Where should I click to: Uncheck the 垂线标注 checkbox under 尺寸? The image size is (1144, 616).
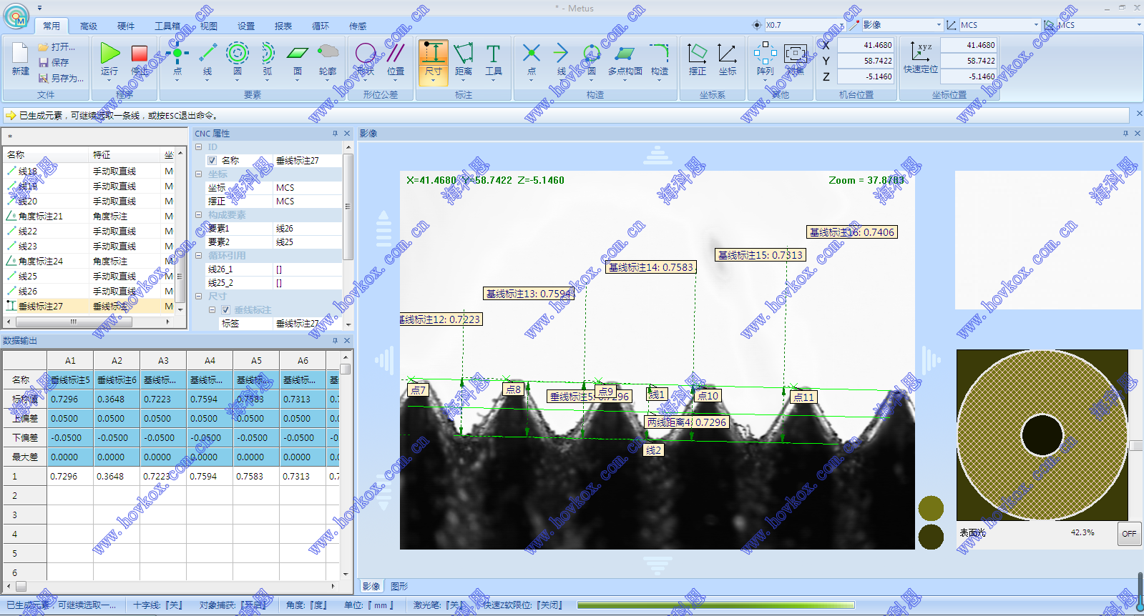(x=225, y=310)
